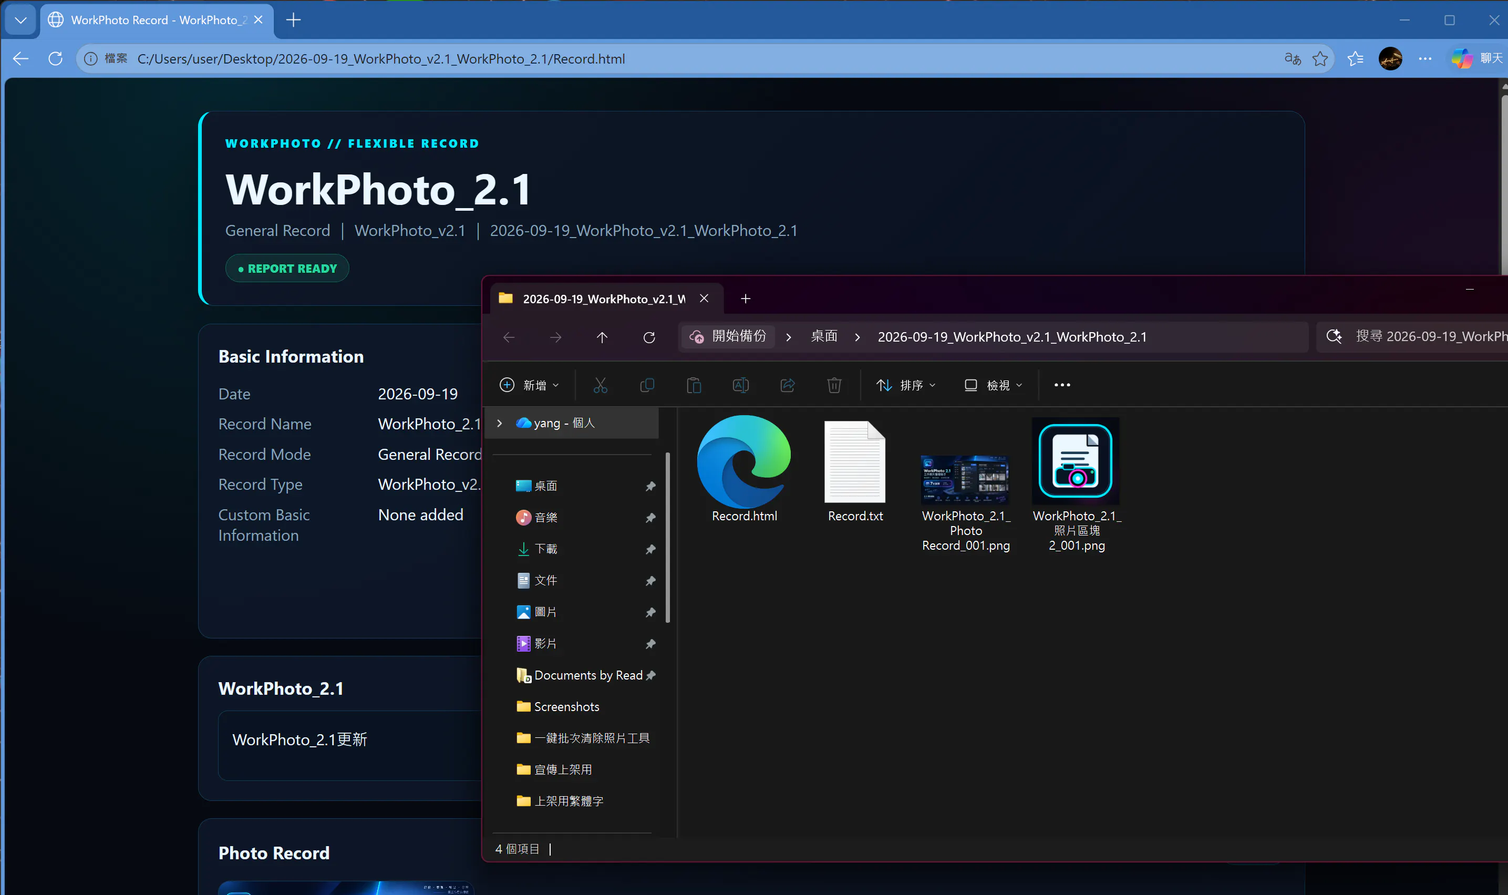Image resolution: width=1508 pixels, height=895 pixels.
Task: Open 音樂 in the Explorer sidebar
Action: point(546,518)
